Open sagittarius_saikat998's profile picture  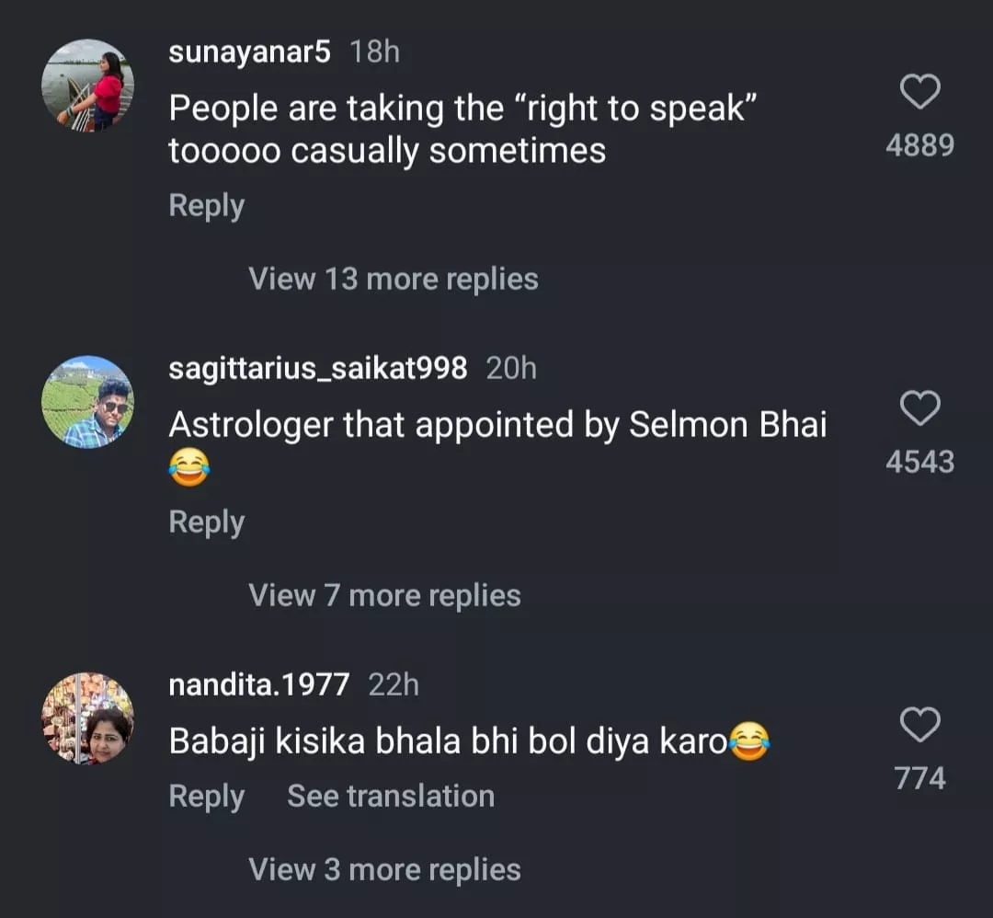pos(87,402)
